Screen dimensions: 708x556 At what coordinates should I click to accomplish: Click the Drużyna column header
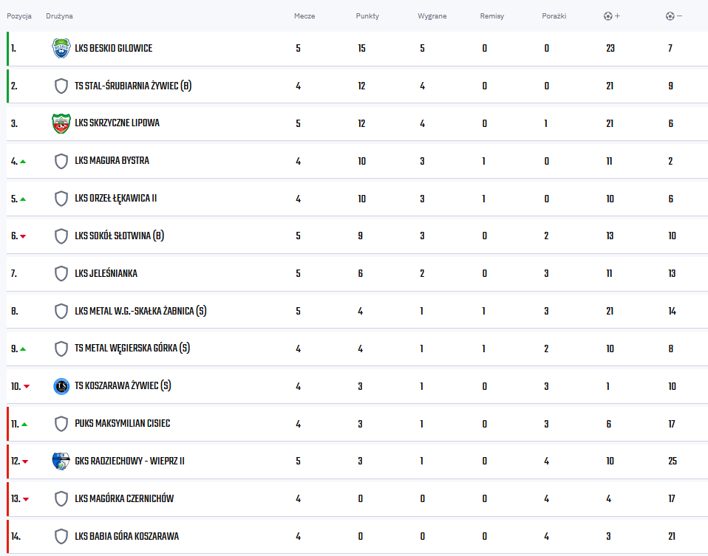pyautogui.click(x=59, y=16)
